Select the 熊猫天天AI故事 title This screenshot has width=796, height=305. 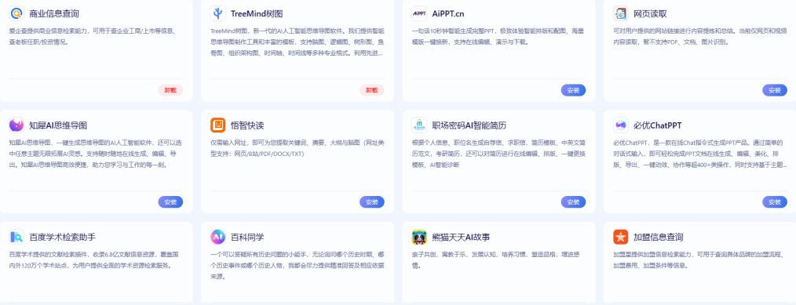[x=461, y=237]
